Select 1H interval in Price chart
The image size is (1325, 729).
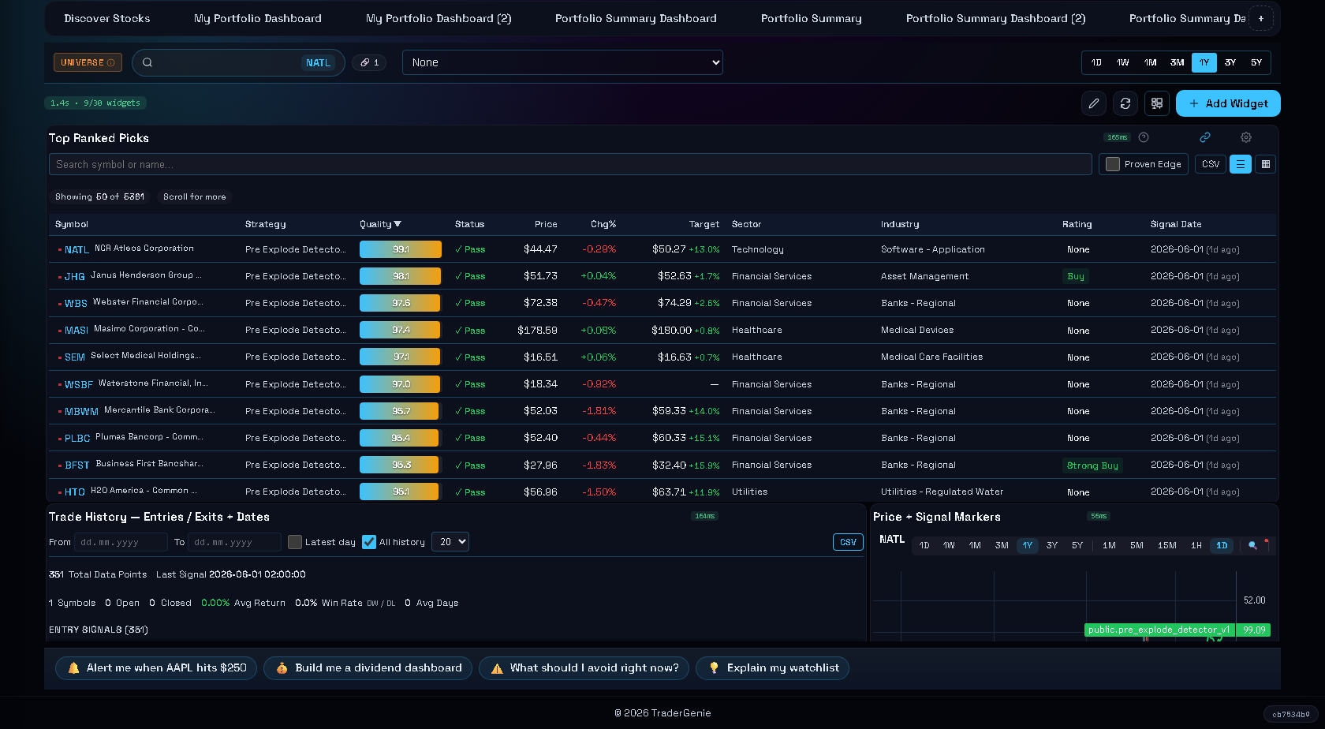coord(1196,545)
